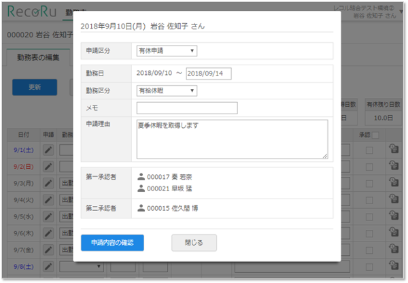
Task: Check the approval box in 9/8(土) row
Action: (x=369, y=267)
